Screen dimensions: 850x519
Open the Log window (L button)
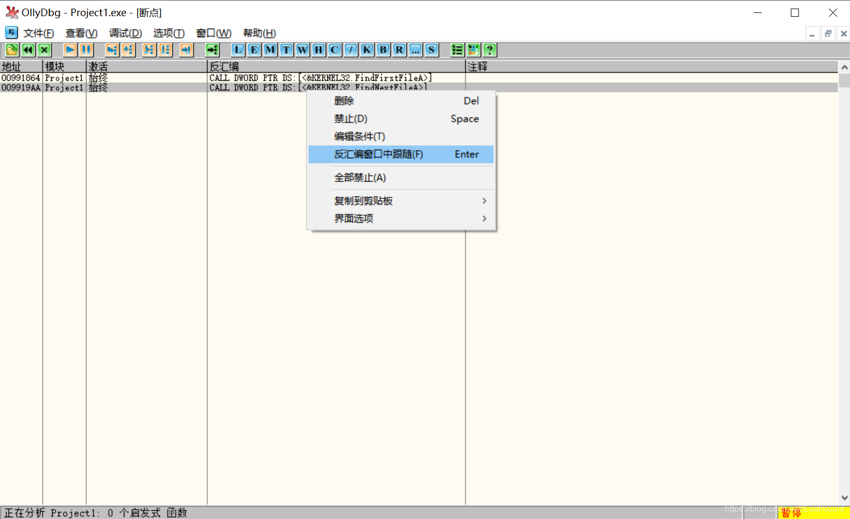tap(238, 50)
